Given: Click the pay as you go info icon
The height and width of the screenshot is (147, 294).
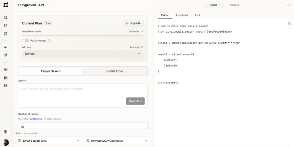Looking at the screenshot, I should click(x=49, y=41).
